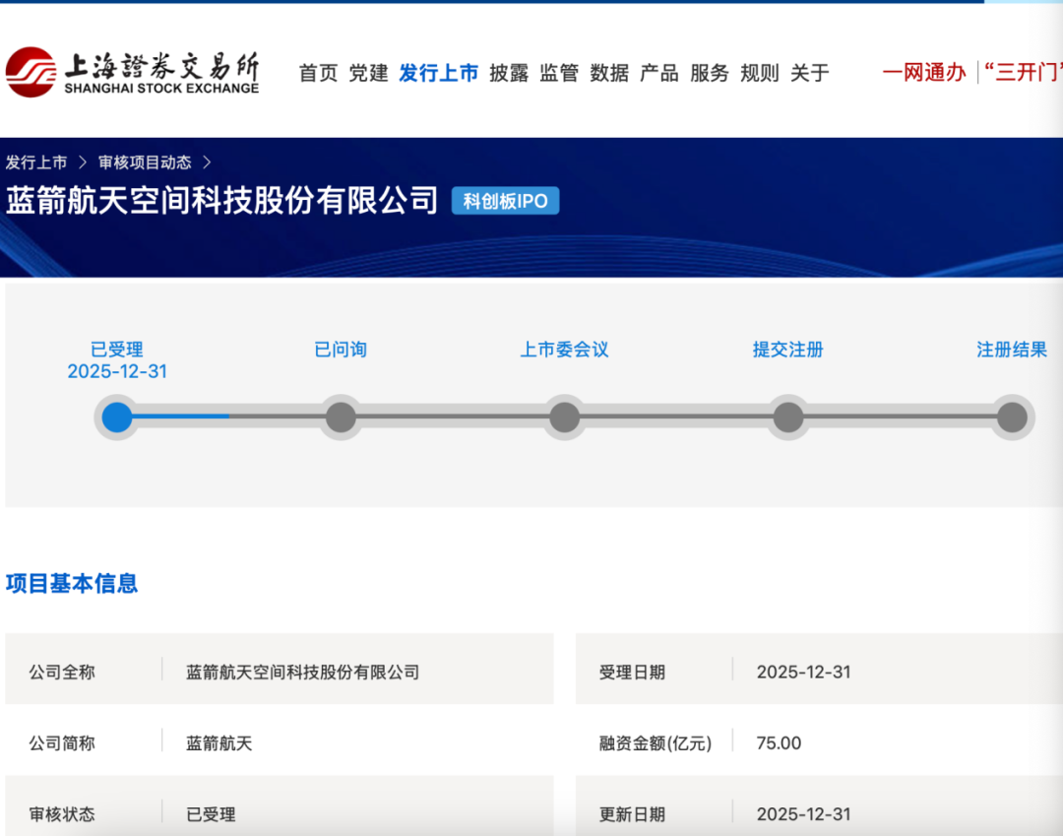Click the 上市委会议 step circle

pos(564,417)
